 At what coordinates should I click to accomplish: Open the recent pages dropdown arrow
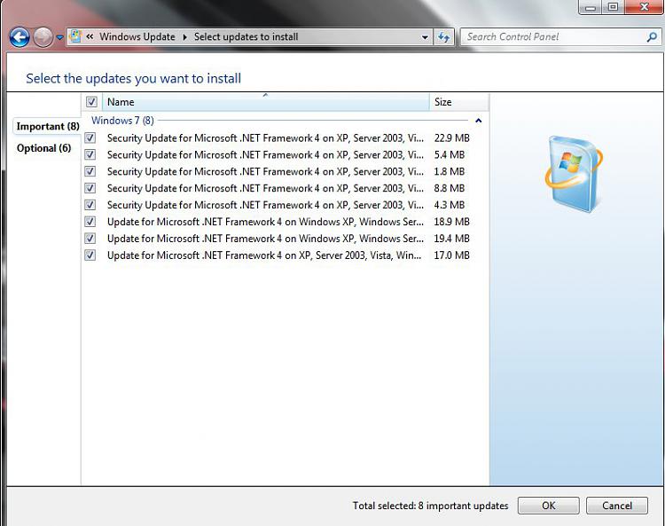tap(59, 38)
